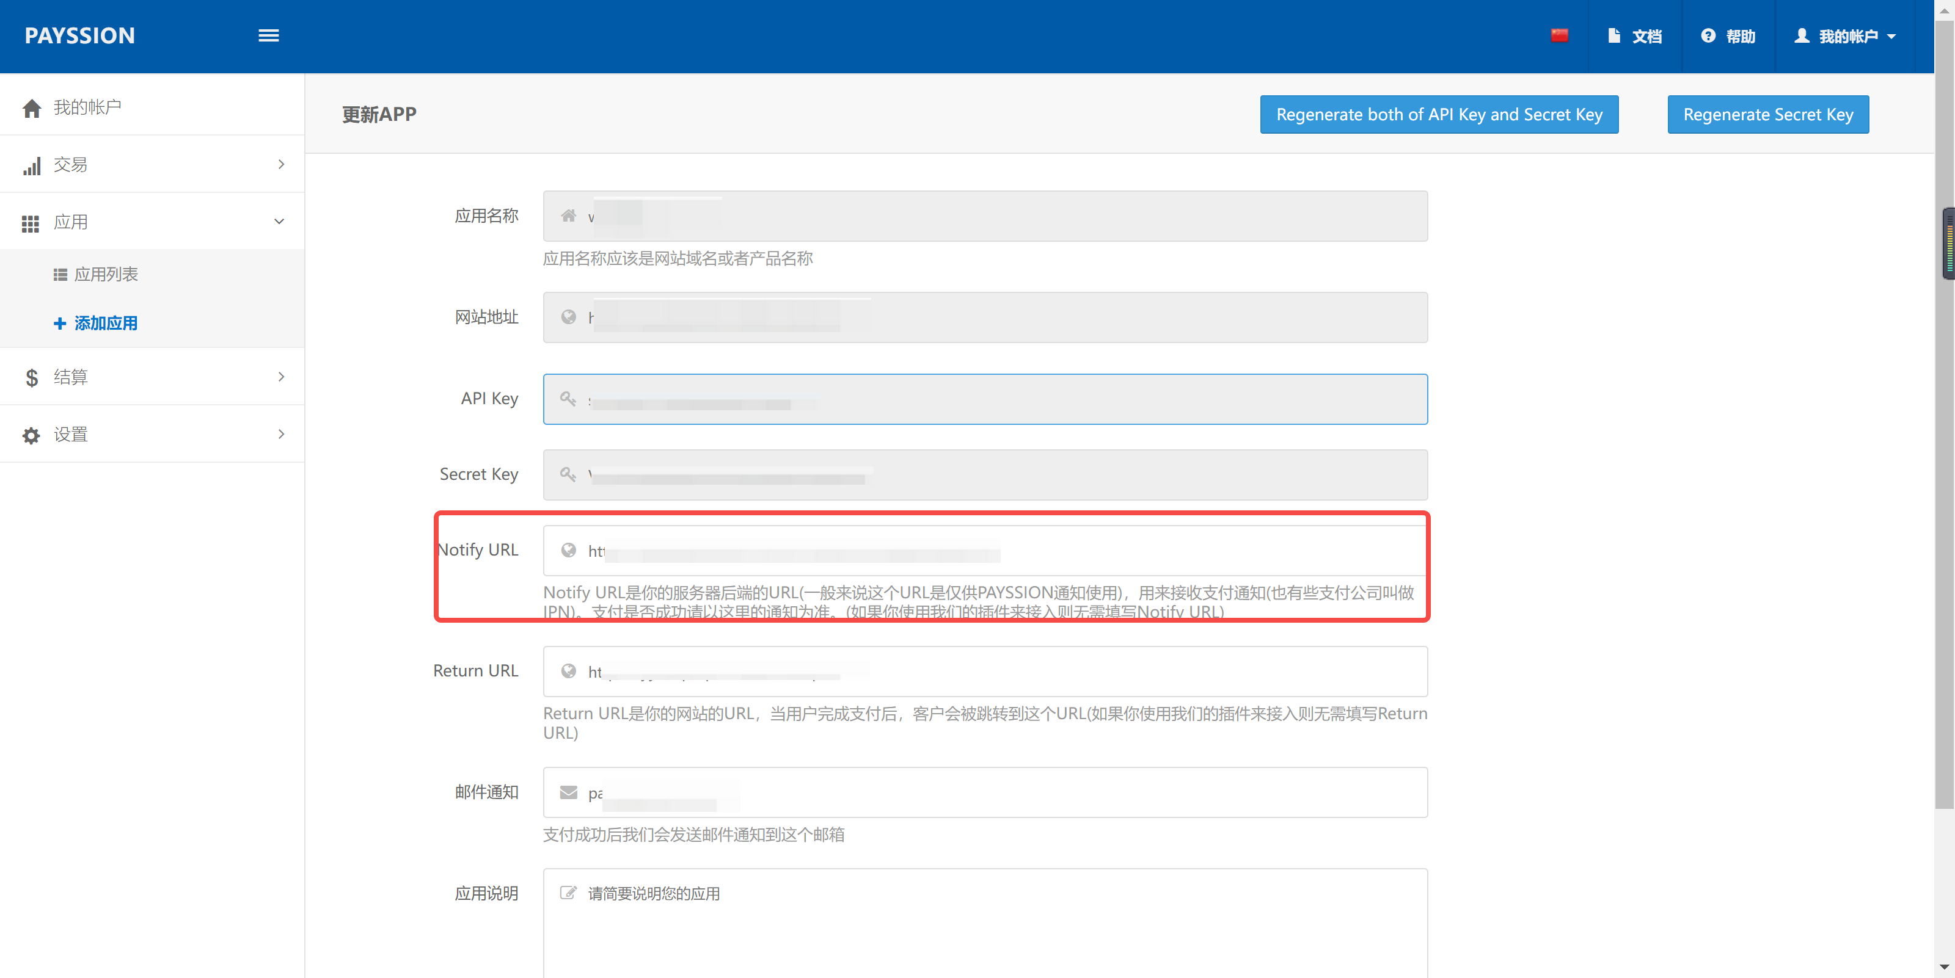Click grid icon beside 应用
The image size is (1955, 978).
[x=31, y=223]
